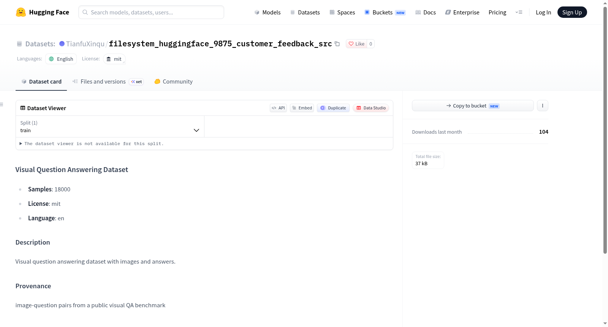Open the Enterprise page
The image size is (608, 327).
click(x=462, y=12)
